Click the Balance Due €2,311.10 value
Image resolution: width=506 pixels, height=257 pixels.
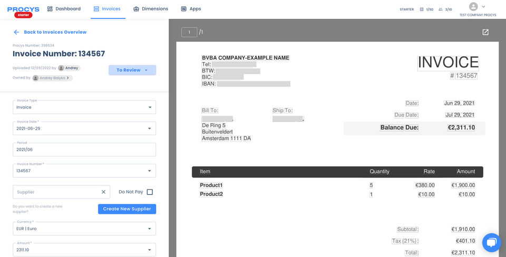[x=461, y=127]
